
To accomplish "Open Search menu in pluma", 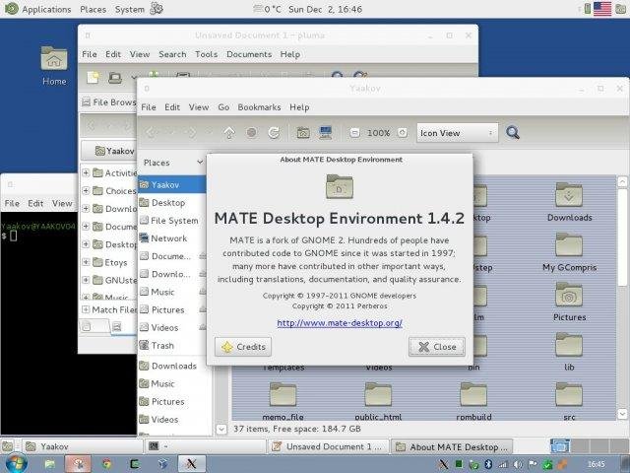I will coord(172,54).
